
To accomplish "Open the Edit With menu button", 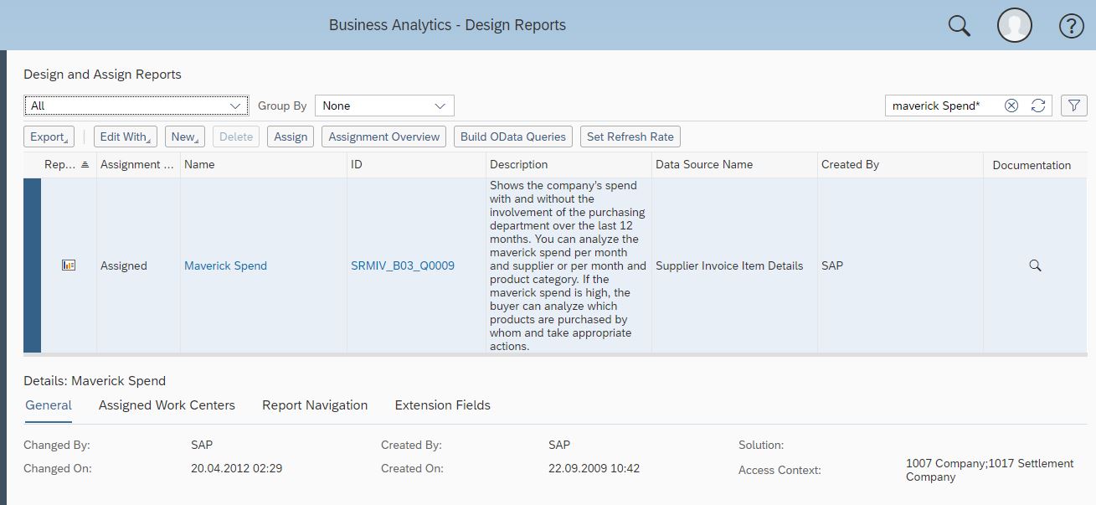I will tap(125, 137).
